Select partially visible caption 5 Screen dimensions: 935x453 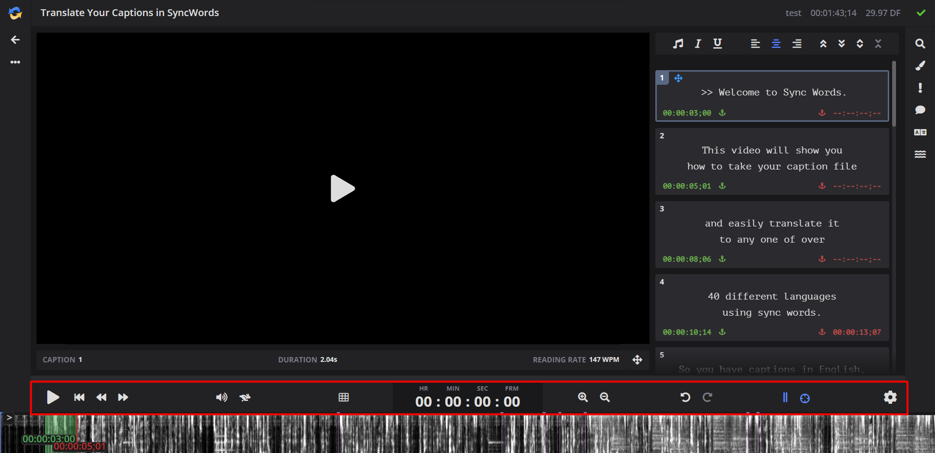pyautogui.click(x=772, y=361)
